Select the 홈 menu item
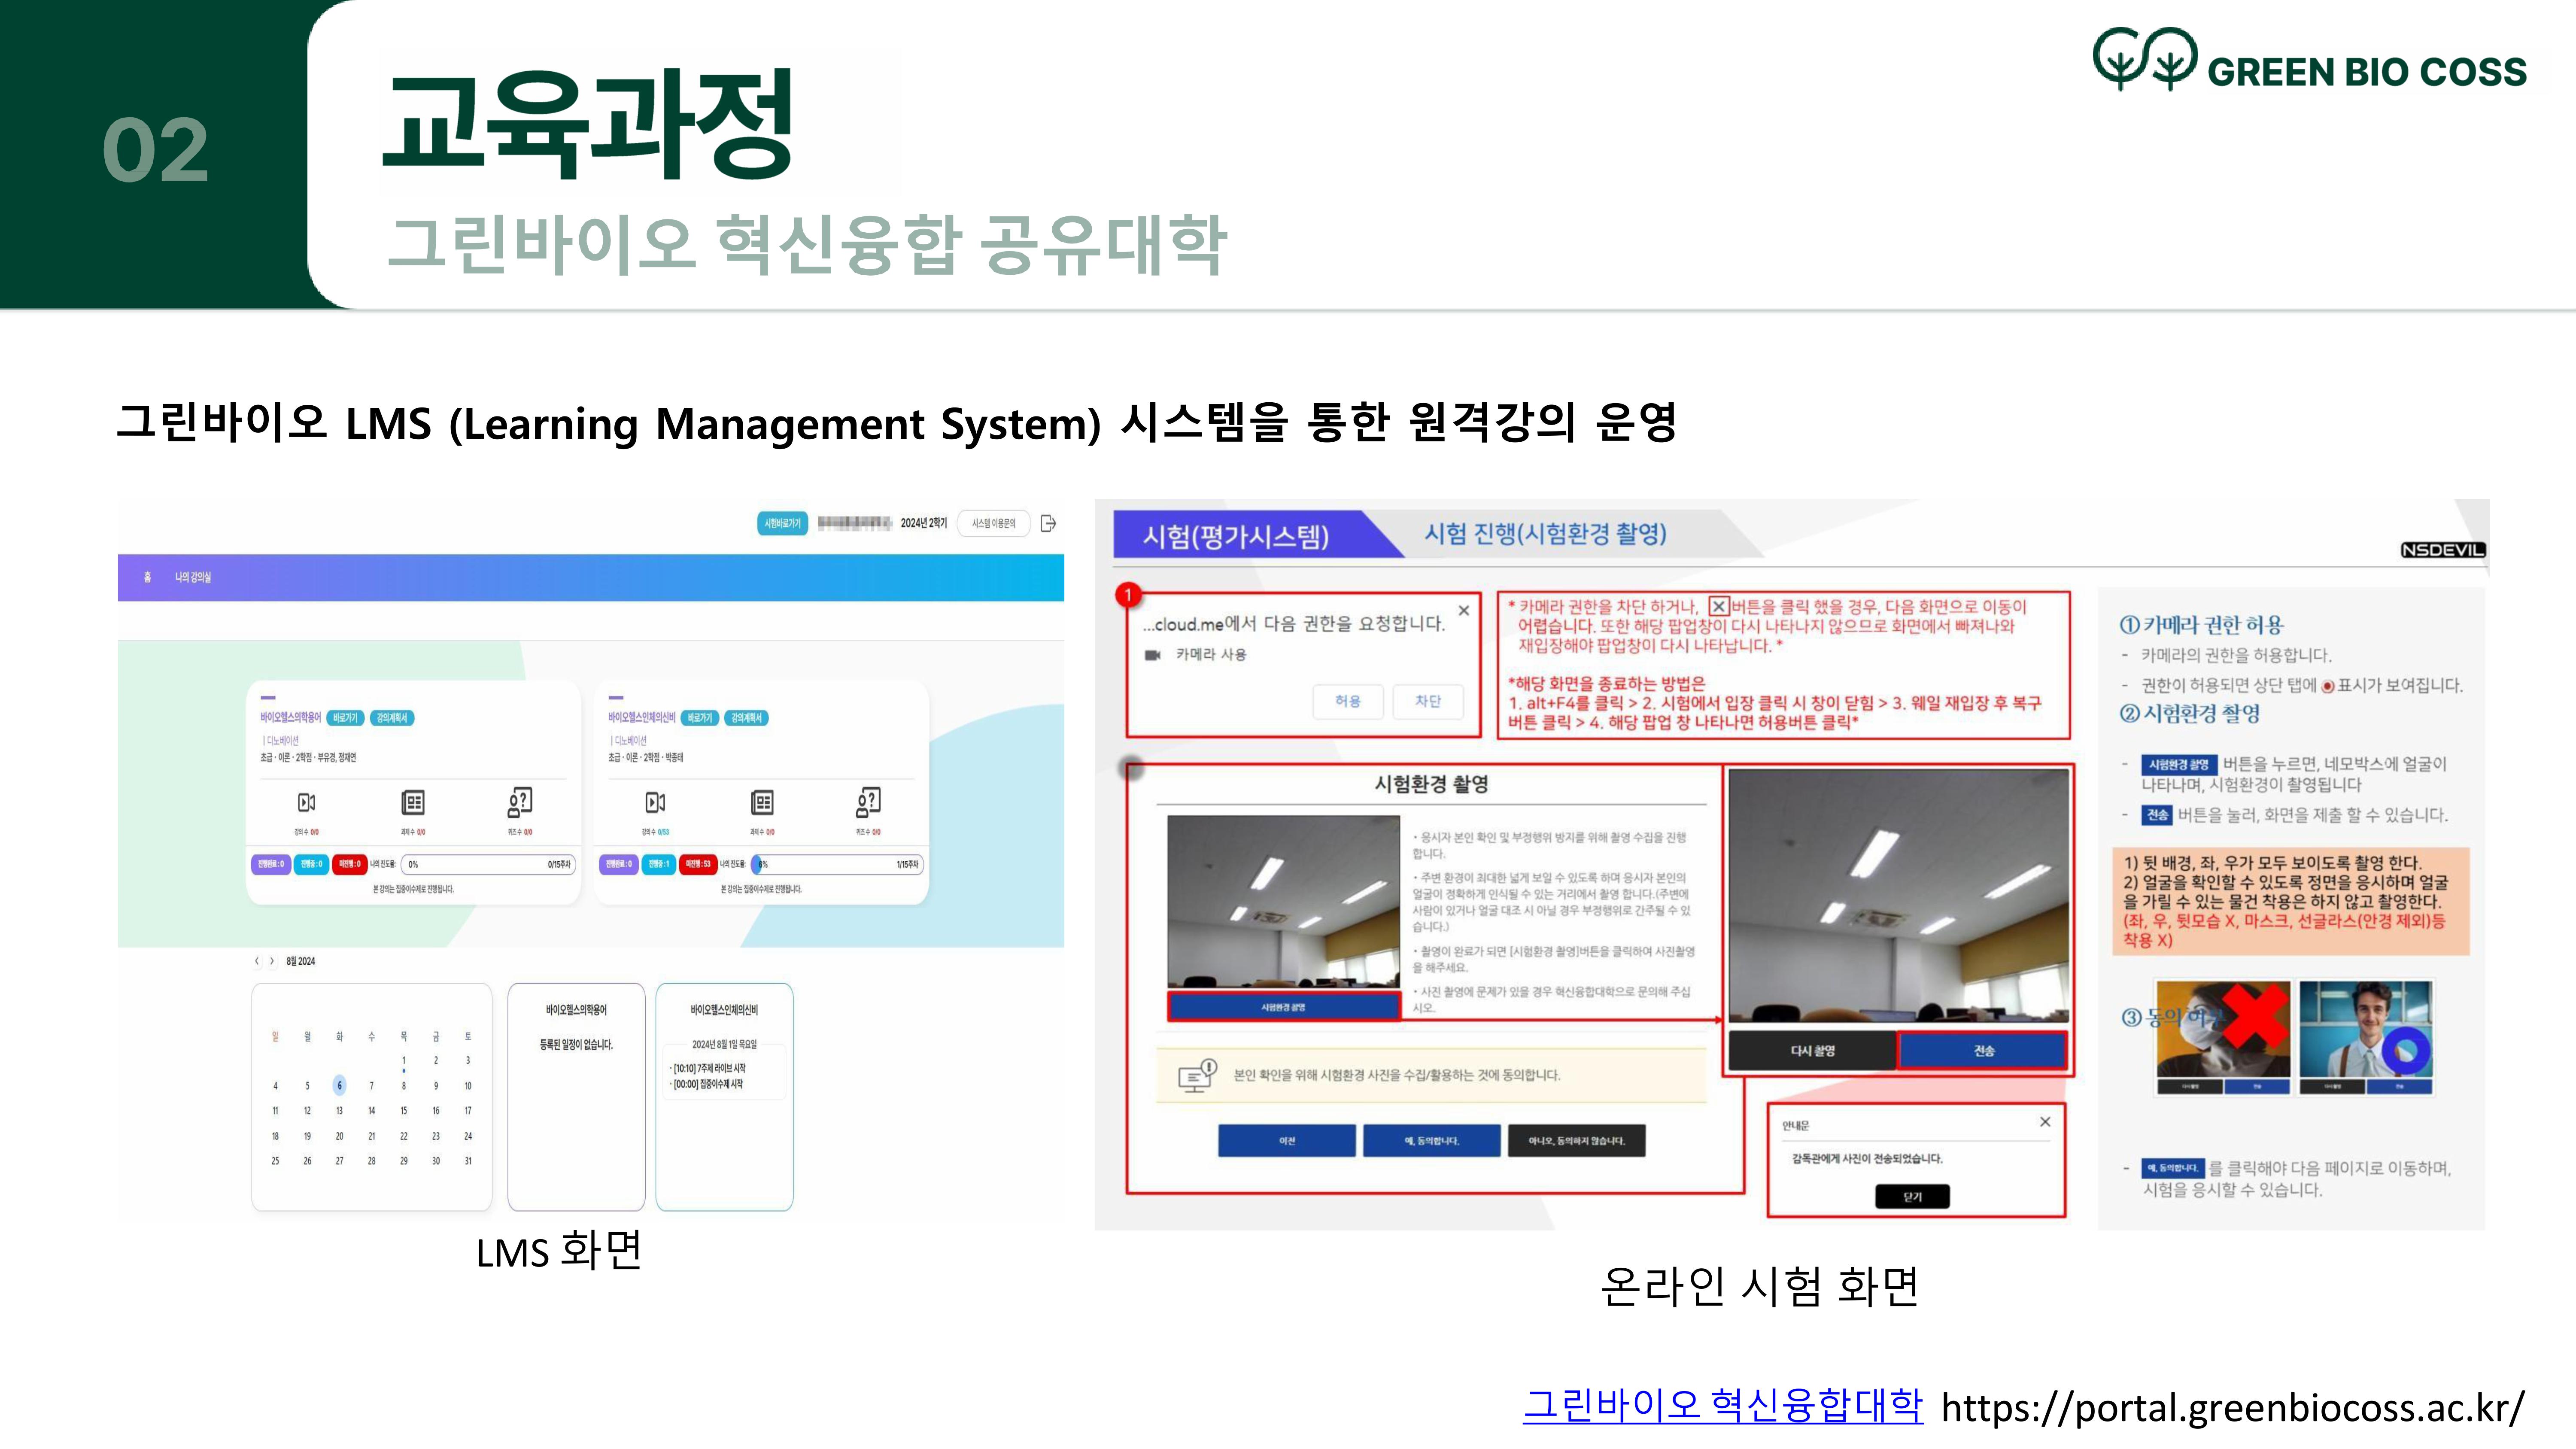This screenshot has width=2576, height=1449. [x=148, y=577]
